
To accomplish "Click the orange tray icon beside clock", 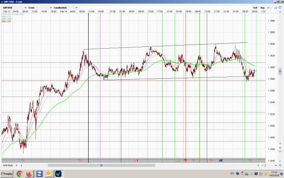I will [x=265, y=174].
